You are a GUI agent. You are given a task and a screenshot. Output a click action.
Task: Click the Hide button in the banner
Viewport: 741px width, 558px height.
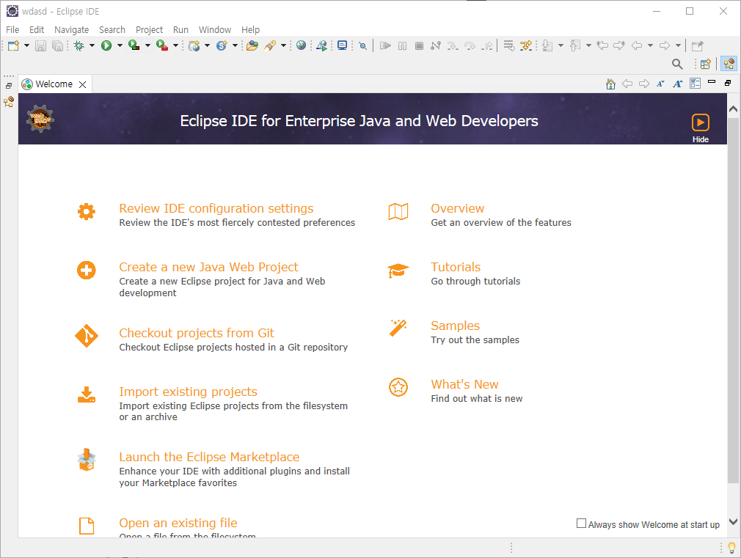(701, 128)
